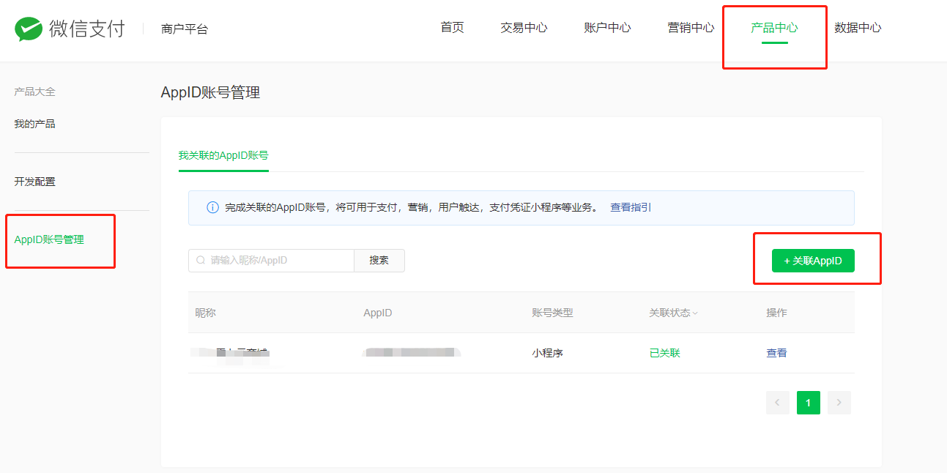The width and height of the screenshot is (947, 473).
Task: Click the 产品大全 sidebar heading
Action: coord(34,92)
